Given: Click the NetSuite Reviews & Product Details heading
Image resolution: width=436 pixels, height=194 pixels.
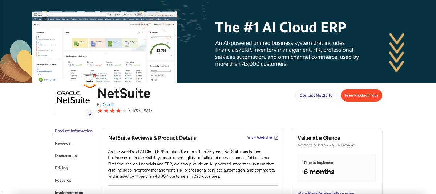Looking at the screenshot, I should coord(152,138).
